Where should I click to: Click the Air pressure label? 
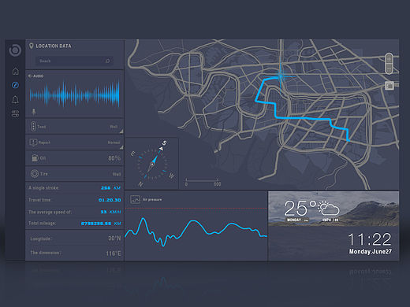pyautogui.click(x=152, y=200)
